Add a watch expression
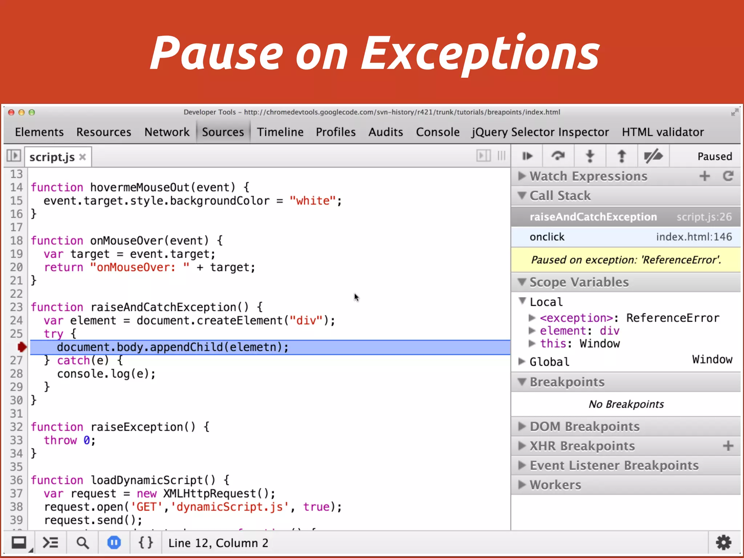 tap(705, 176)
